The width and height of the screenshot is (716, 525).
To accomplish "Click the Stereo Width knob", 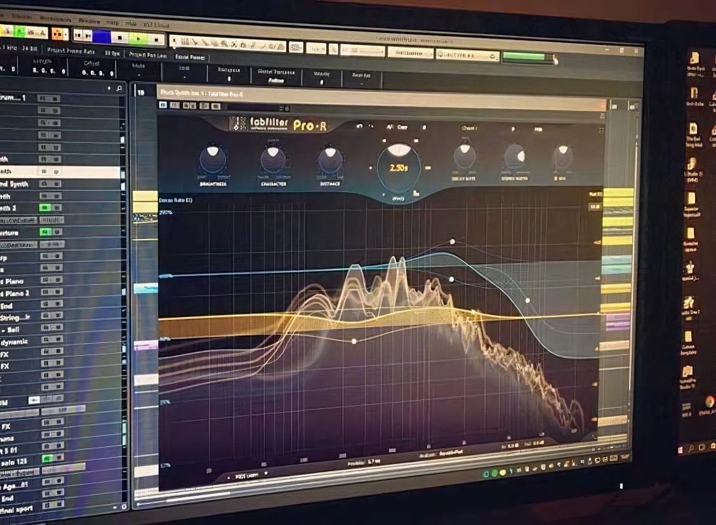I will point(515,158).
